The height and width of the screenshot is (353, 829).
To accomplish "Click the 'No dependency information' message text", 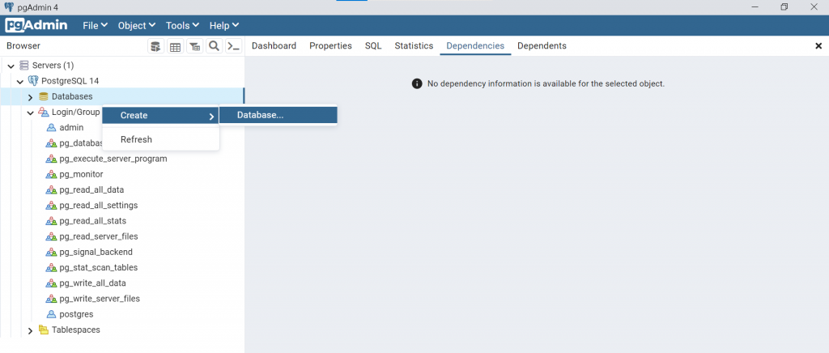I will pyautogui.click(x=546, y=83).
